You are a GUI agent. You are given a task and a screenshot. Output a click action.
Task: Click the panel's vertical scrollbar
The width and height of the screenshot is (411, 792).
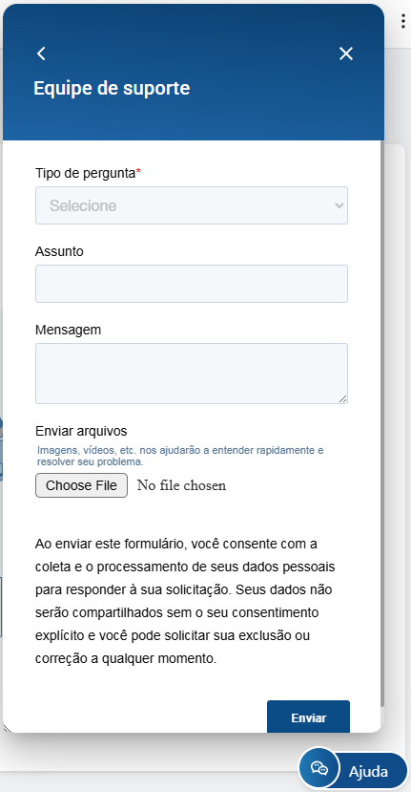pyautogui.click(x=382, y=424)
